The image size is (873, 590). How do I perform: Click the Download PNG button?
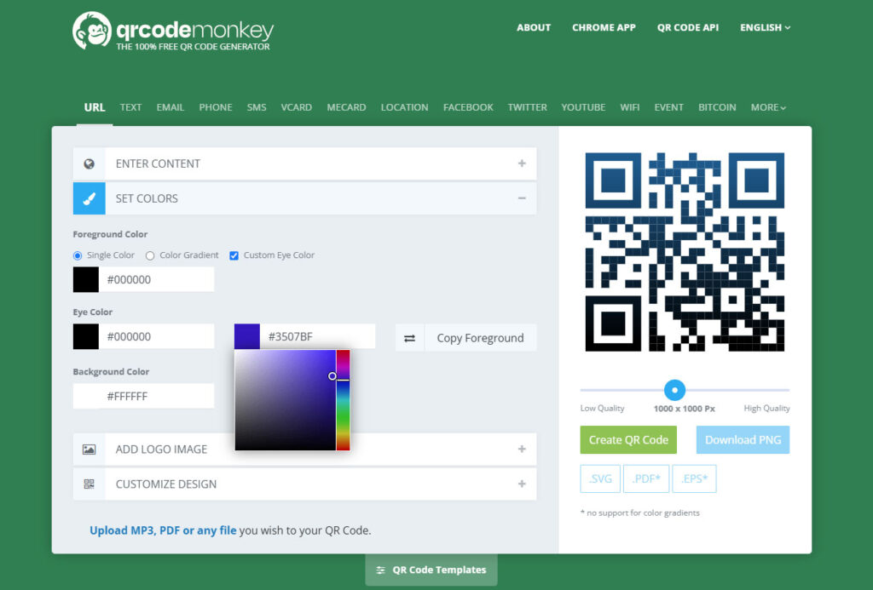pos(743,440)
